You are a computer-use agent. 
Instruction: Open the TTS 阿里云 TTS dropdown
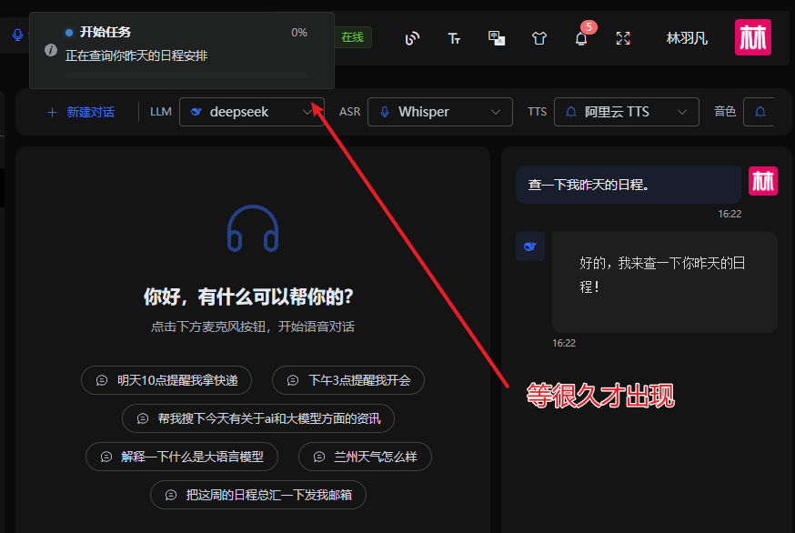(x=627, y=112)
